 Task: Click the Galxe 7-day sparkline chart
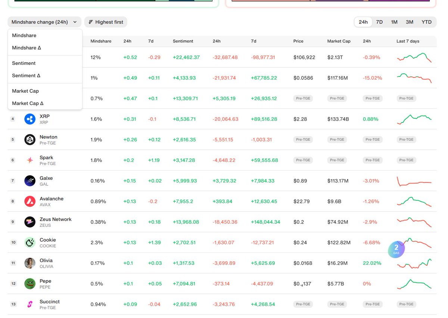click(x=414, y=181)
